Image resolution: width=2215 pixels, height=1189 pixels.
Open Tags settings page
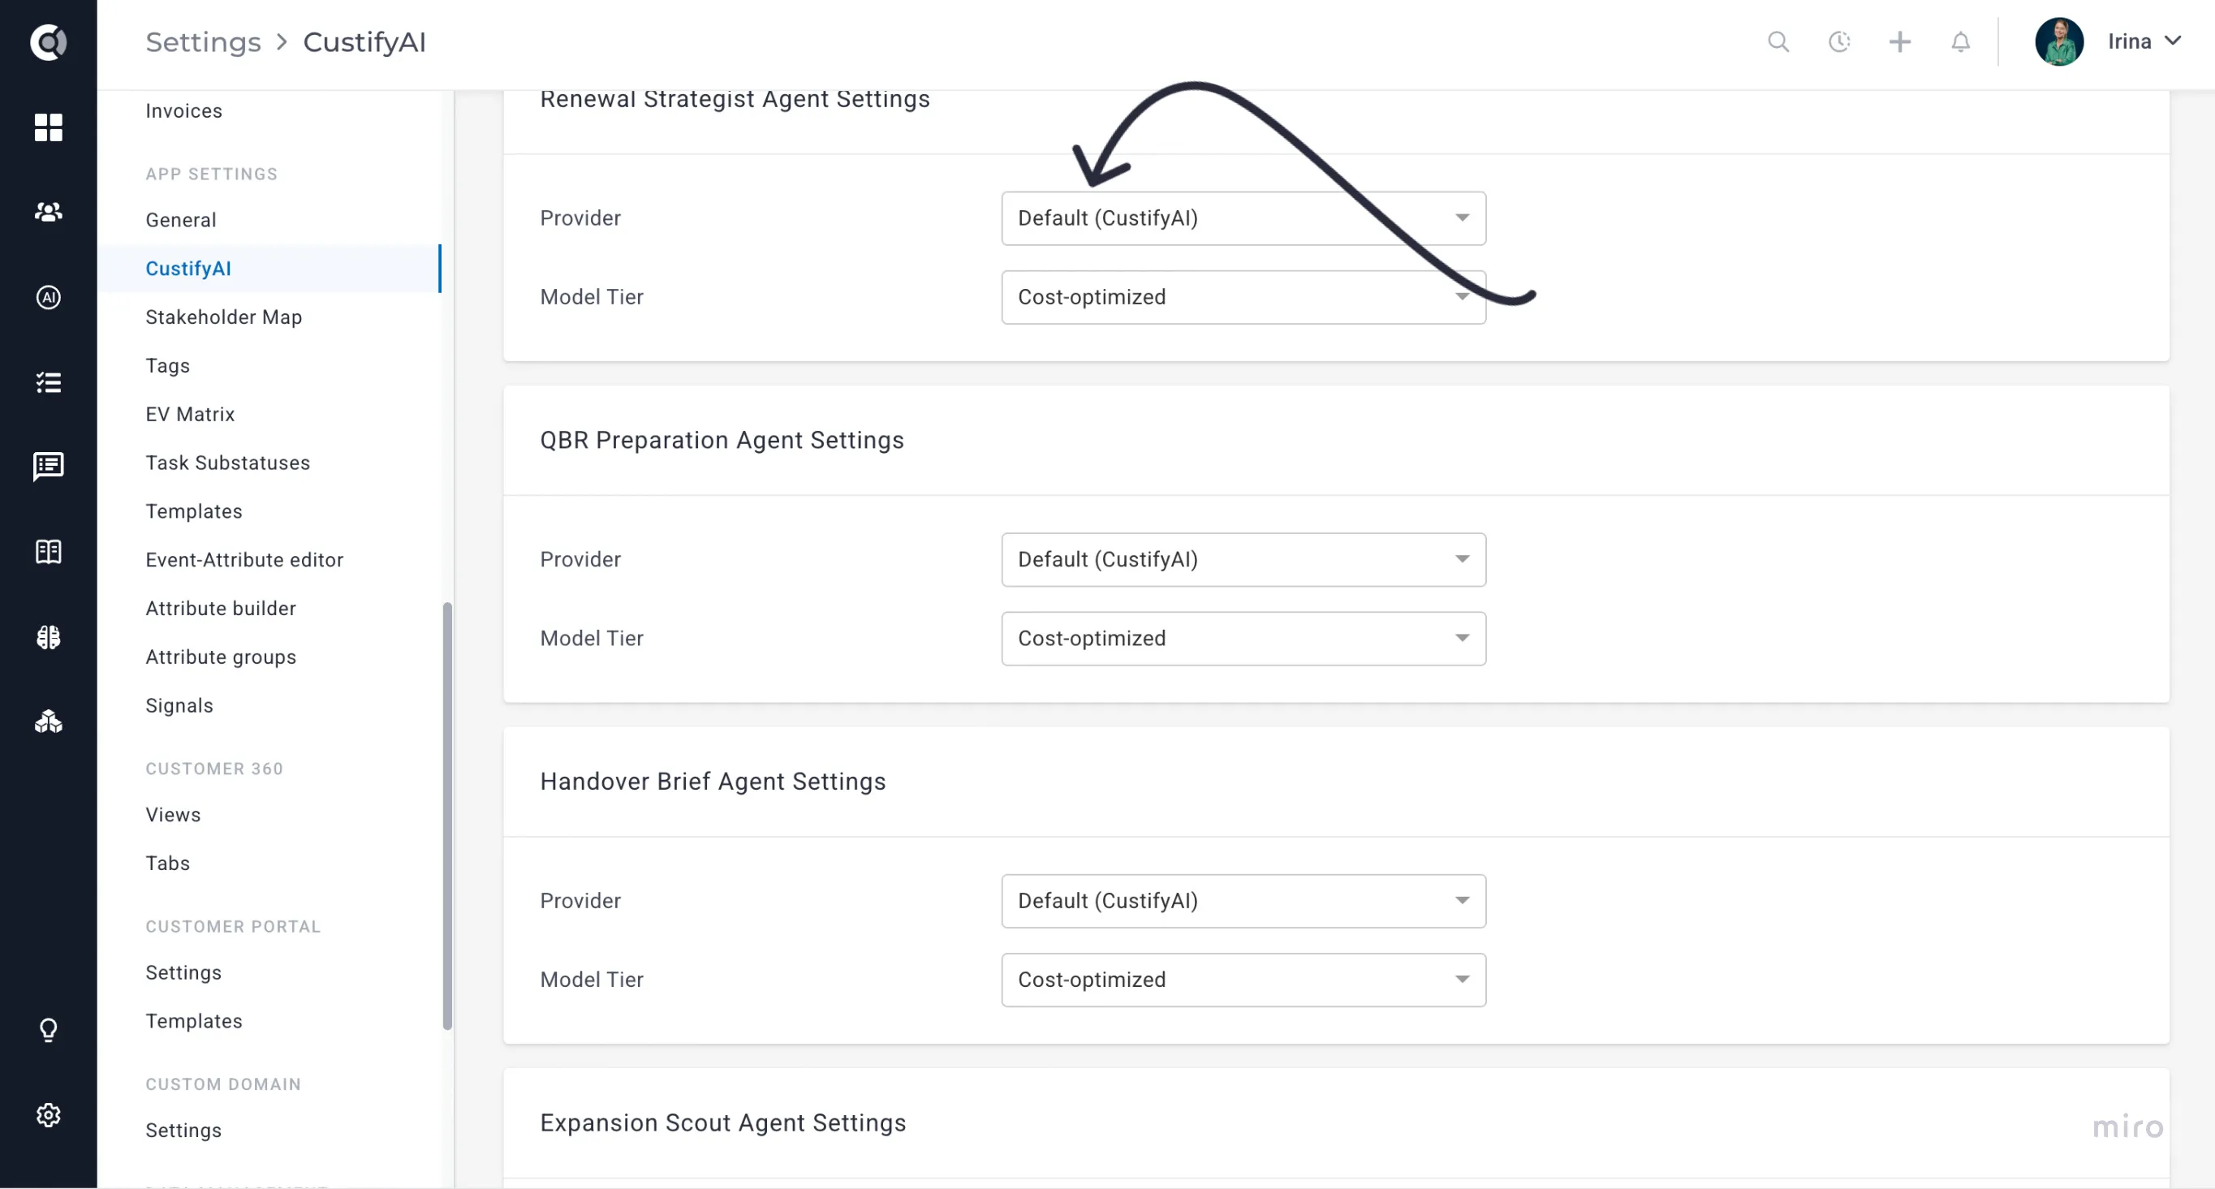point(168,366)
